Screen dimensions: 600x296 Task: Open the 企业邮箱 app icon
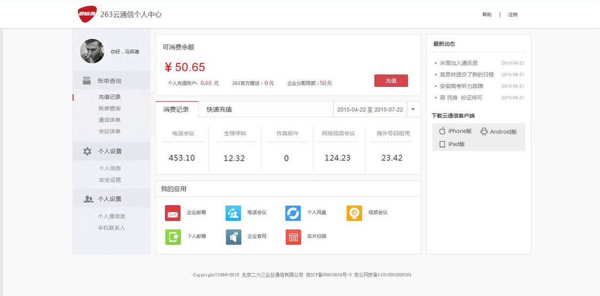(172, 213)
